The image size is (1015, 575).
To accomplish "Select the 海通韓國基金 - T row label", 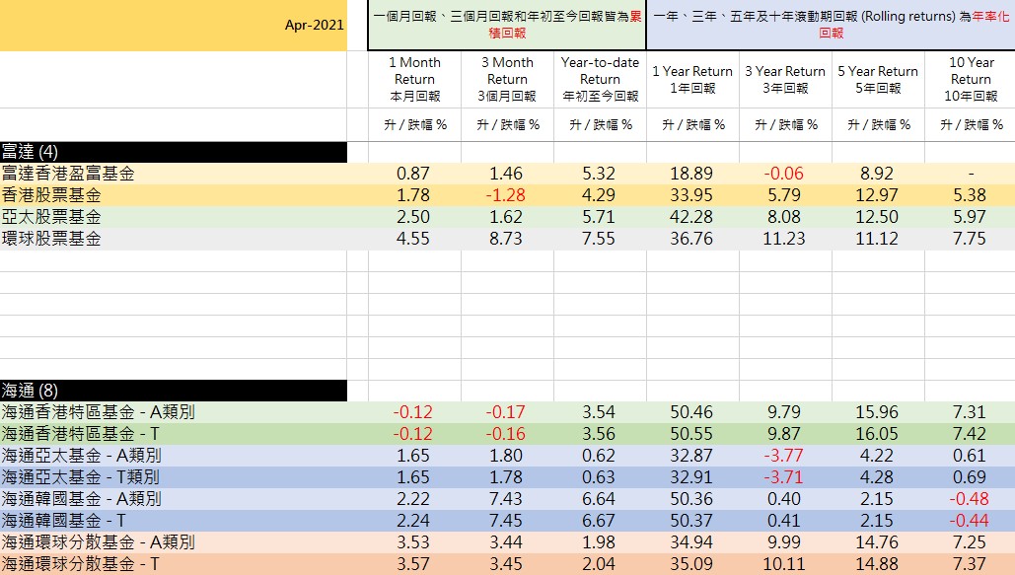I will point(174,521).
